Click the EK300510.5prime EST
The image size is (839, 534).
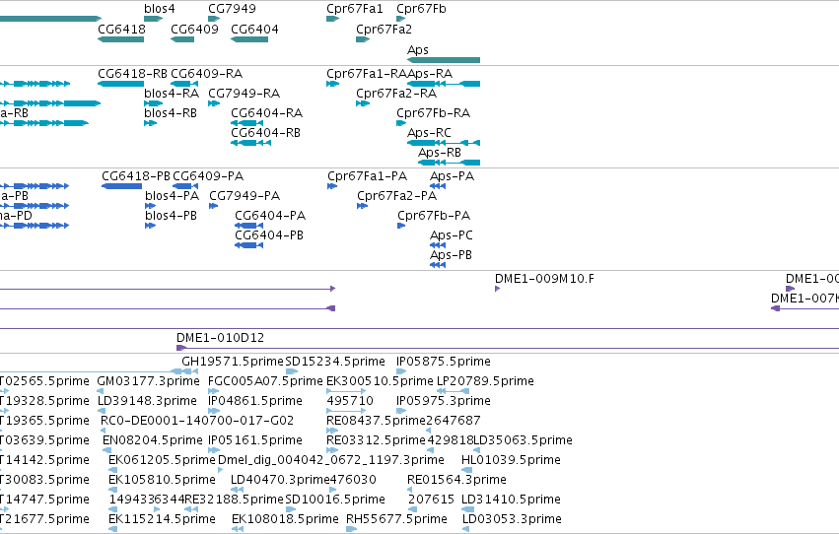(346, 391)
